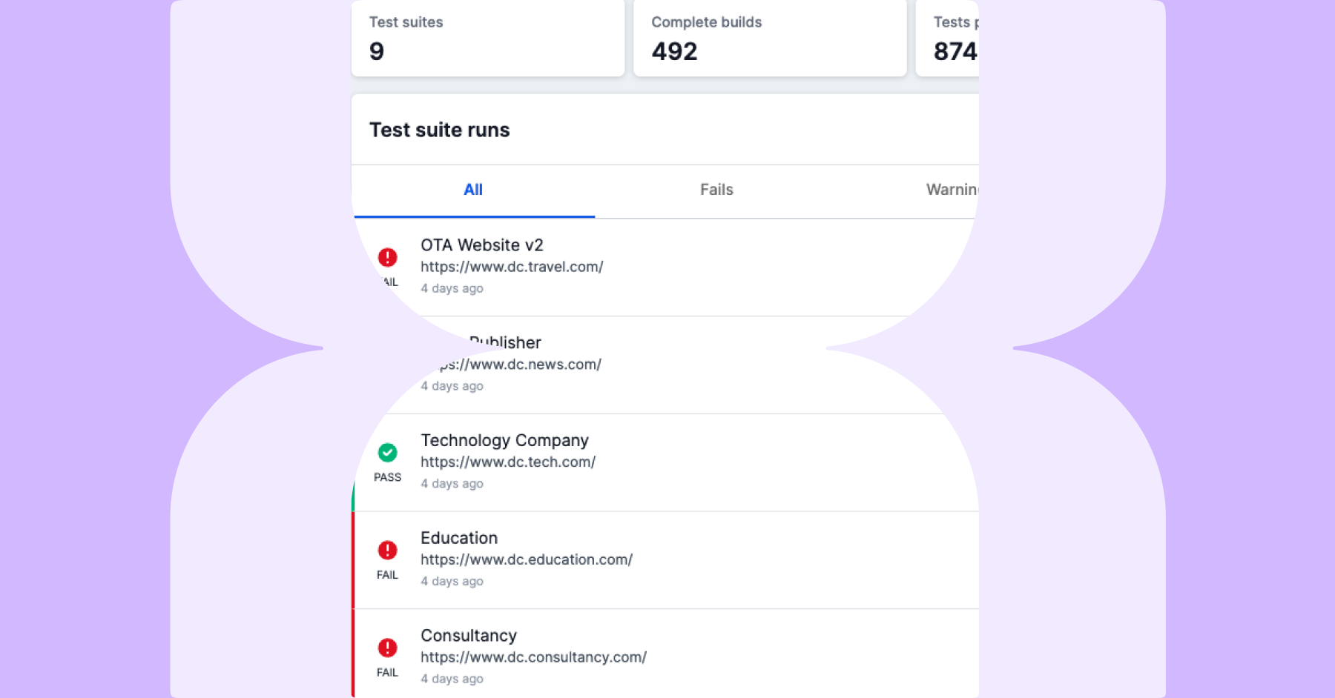Open the Consultancy test suite title
Screen dimensions: 1335x698
pos(469,636)
